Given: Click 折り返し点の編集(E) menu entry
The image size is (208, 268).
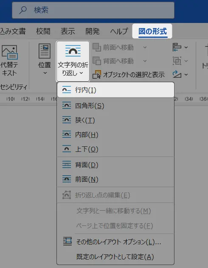Looking at the screenshot, I should click(x=116, y=195).
